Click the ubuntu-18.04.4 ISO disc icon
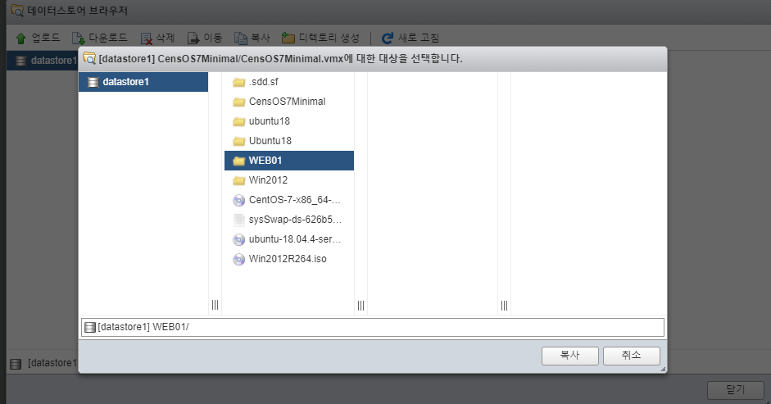 point(239,239)
